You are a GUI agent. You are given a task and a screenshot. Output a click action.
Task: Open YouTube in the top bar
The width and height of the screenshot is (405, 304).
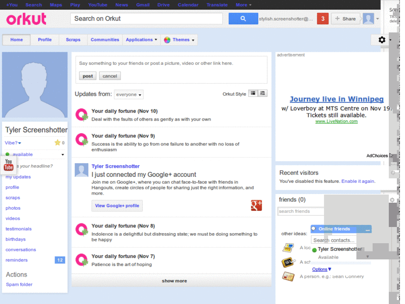click(98, 5)
